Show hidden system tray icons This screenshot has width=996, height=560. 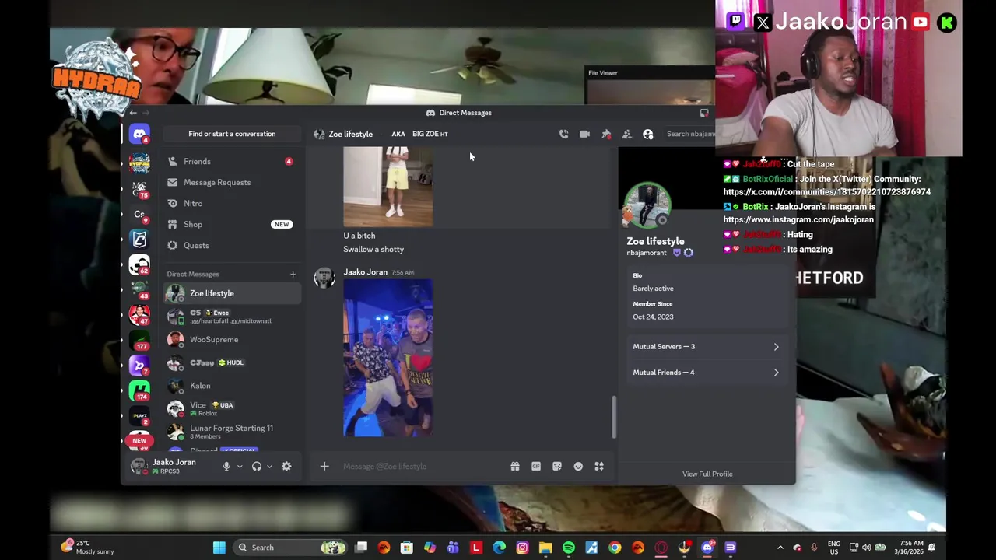click(x=780, y=548)
